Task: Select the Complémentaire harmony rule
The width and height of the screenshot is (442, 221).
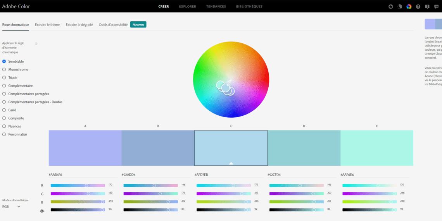Action: (x=17, y=86)
